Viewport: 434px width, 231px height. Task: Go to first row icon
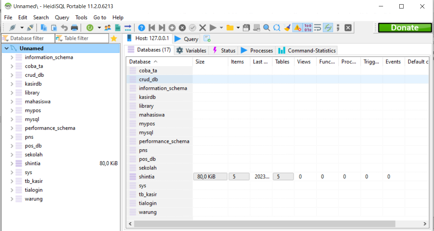(152, 28)
